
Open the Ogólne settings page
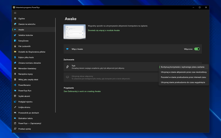click(34, 18)
